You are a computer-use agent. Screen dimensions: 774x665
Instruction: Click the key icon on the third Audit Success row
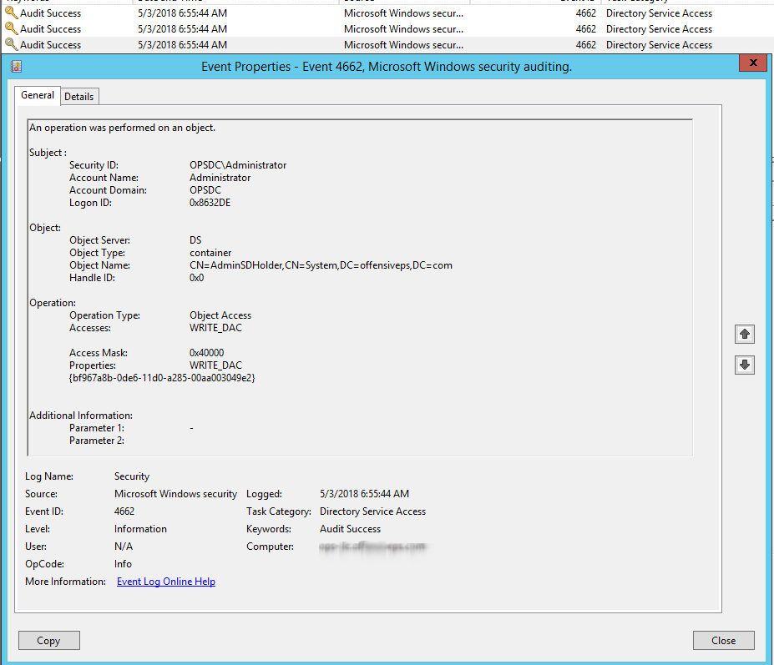click(x=9, y=44)
